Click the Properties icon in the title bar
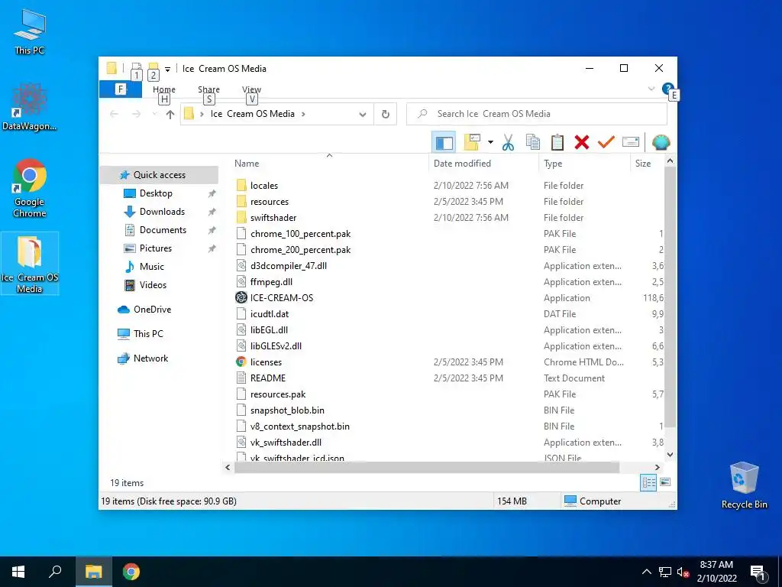782x587 pixels. pyautogui.click(x=136, y=68)
